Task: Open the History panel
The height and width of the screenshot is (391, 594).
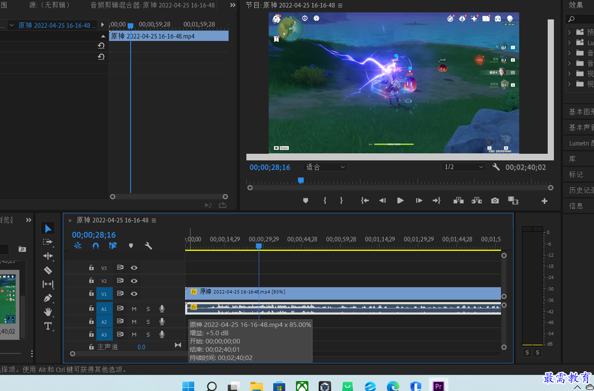Action: (581, 190)
